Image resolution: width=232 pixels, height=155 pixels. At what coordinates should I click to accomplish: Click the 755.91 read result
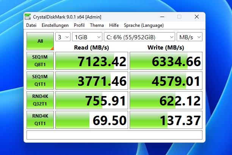92,100
